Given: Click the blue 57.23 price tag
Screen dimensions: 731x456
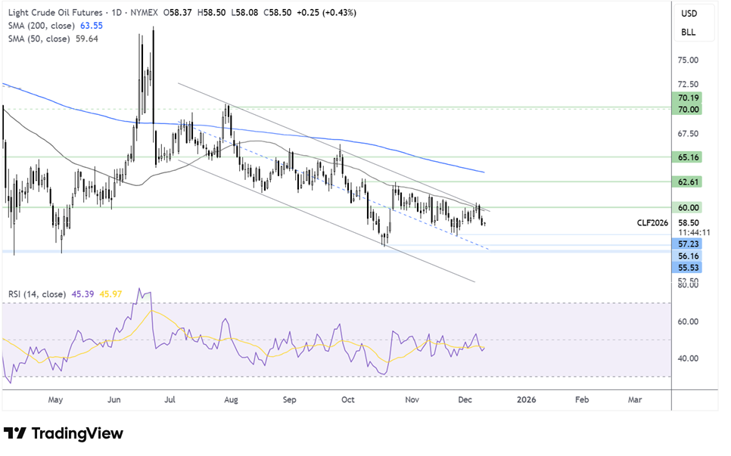Looking at the screenshot, I should click(x=689, y=245).
